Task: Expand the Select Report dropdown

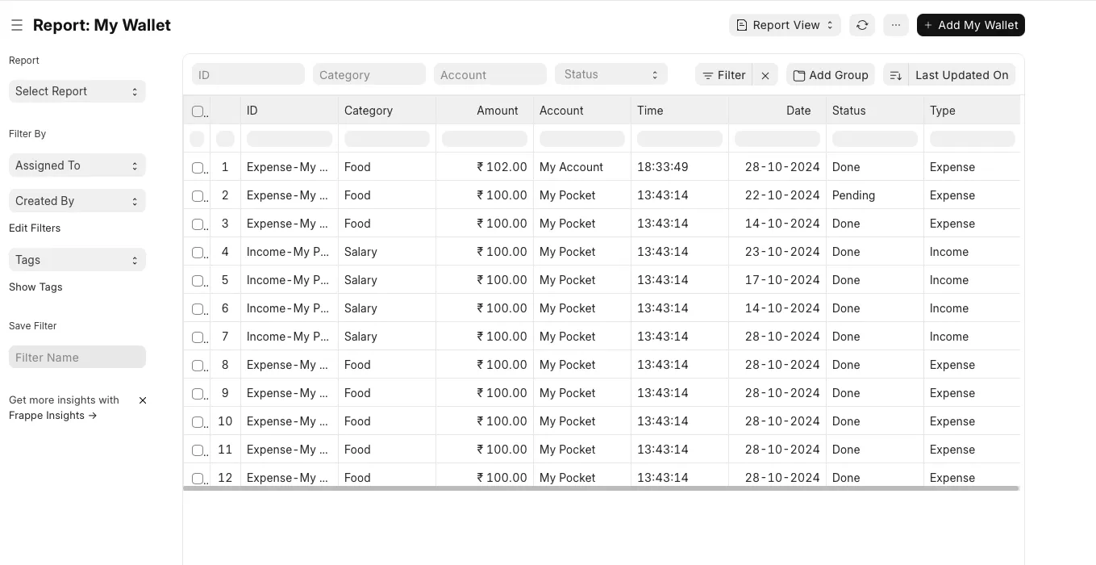Action: tap(77, 91)
